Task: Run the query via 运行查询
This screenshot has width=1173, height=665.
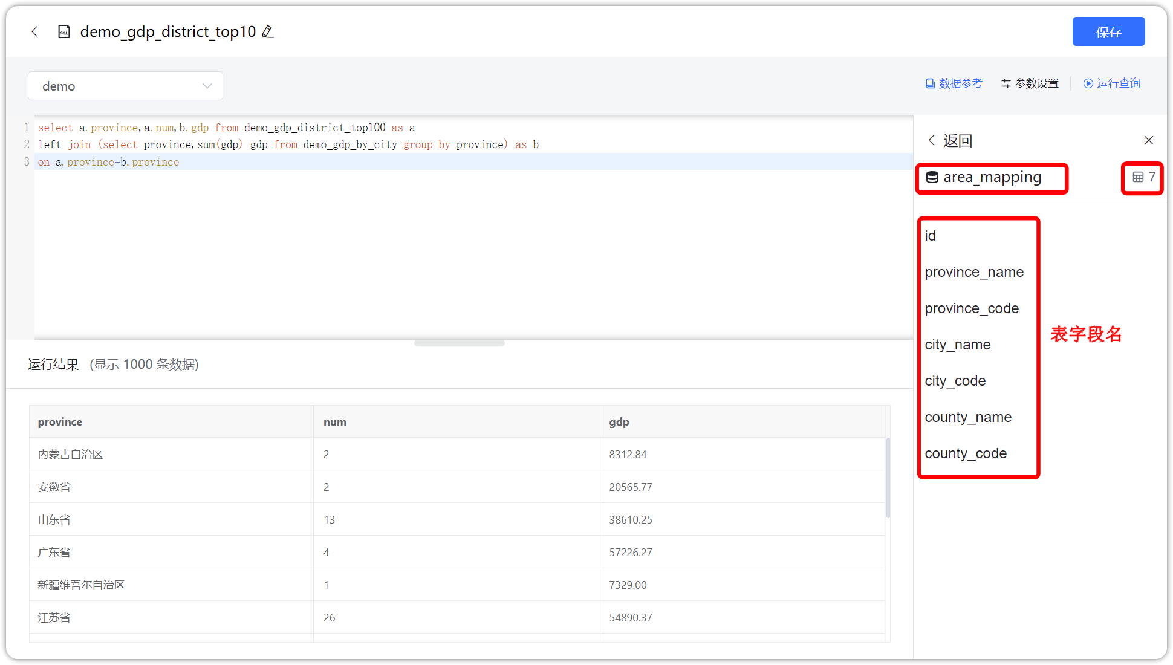Action: [1111, 83]
